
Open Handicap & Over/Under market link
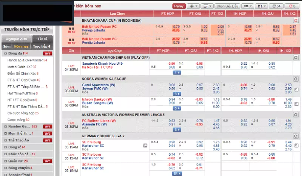click(x=25, y=60)
